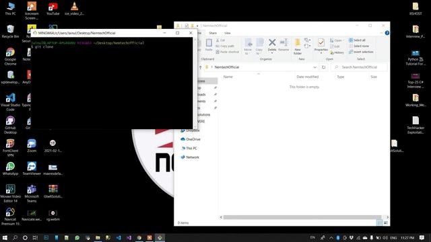Image resolution: width=431 pixels, height=242 pixels.
Task: Sort by Date modified column header
Action: pyautogui.click(x=307, y=77)
